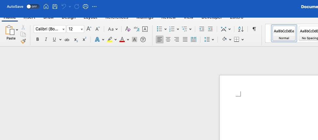Screen dimensions: 318x140
Task: Open the more options ellipsis in title bar
Action: 94,7
